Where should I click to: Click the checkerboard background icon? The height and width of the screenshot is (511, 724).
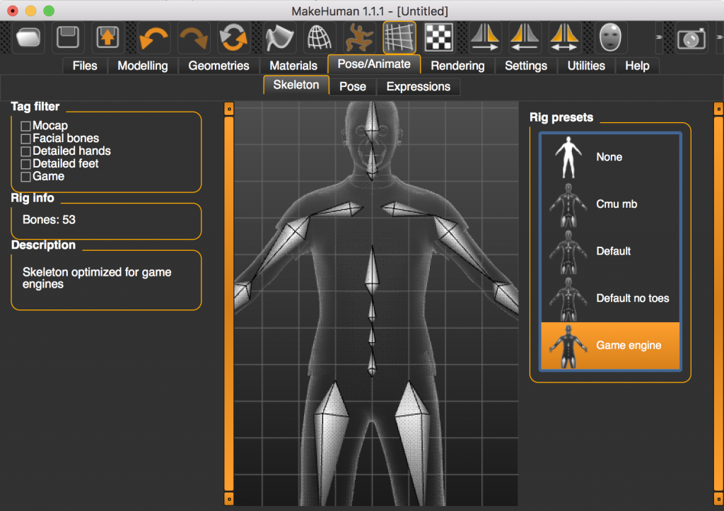(x=438, y=37)
